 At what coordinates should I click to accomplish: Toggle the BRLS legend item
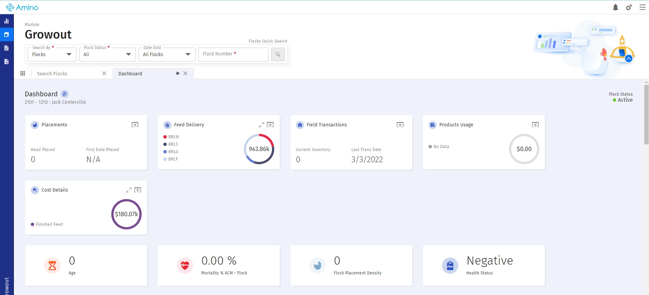pos(171,144)
